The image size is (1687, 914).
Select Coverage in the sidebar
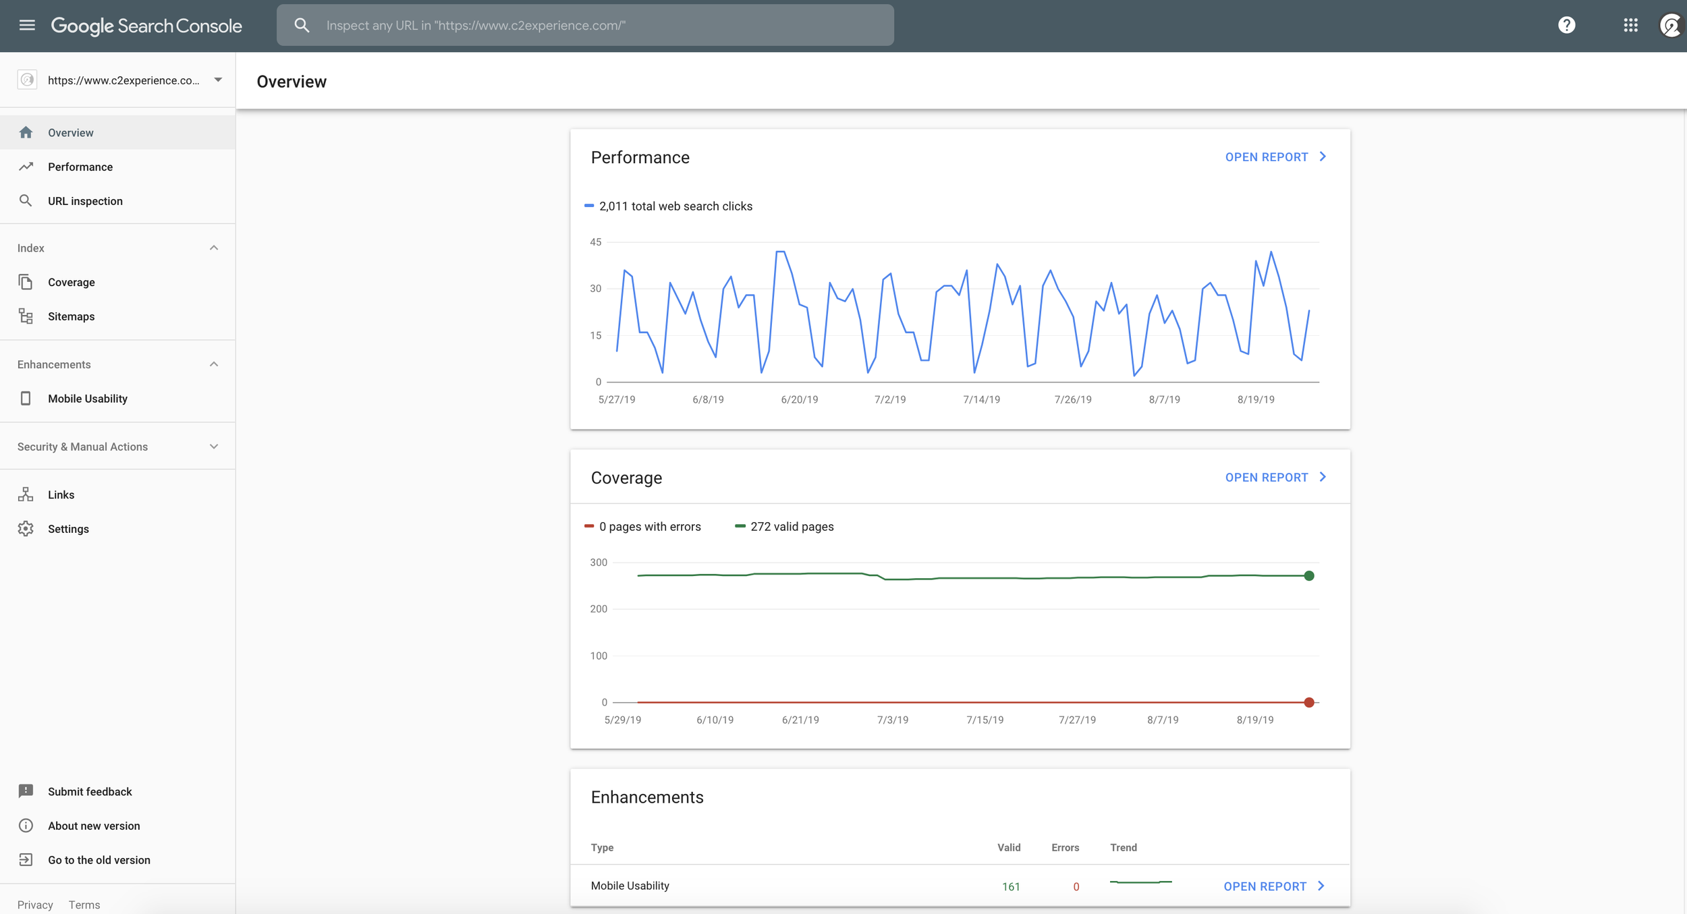[x=71, y=282]
